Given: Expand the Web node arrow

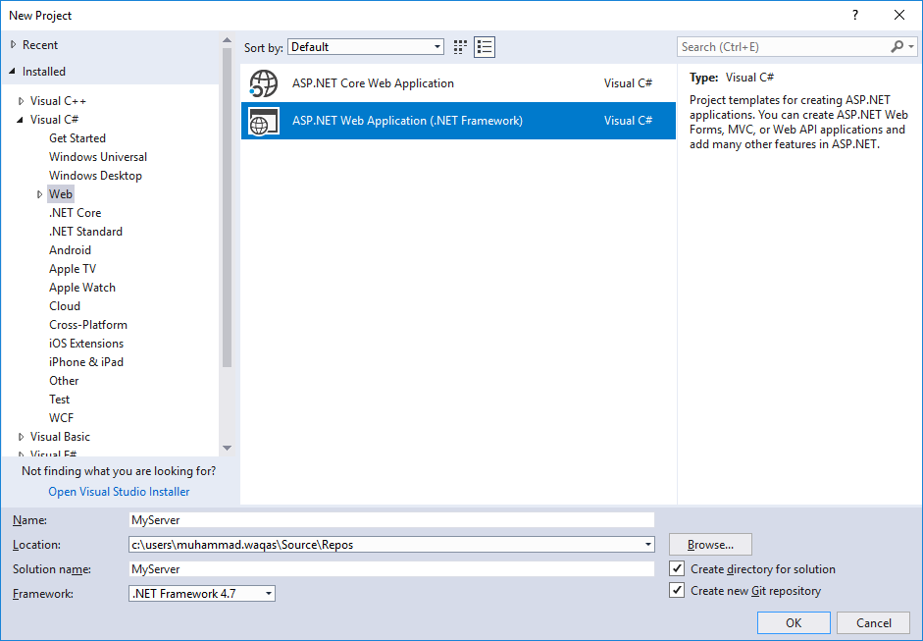Looking at the screenshot, I should [39, 194].
